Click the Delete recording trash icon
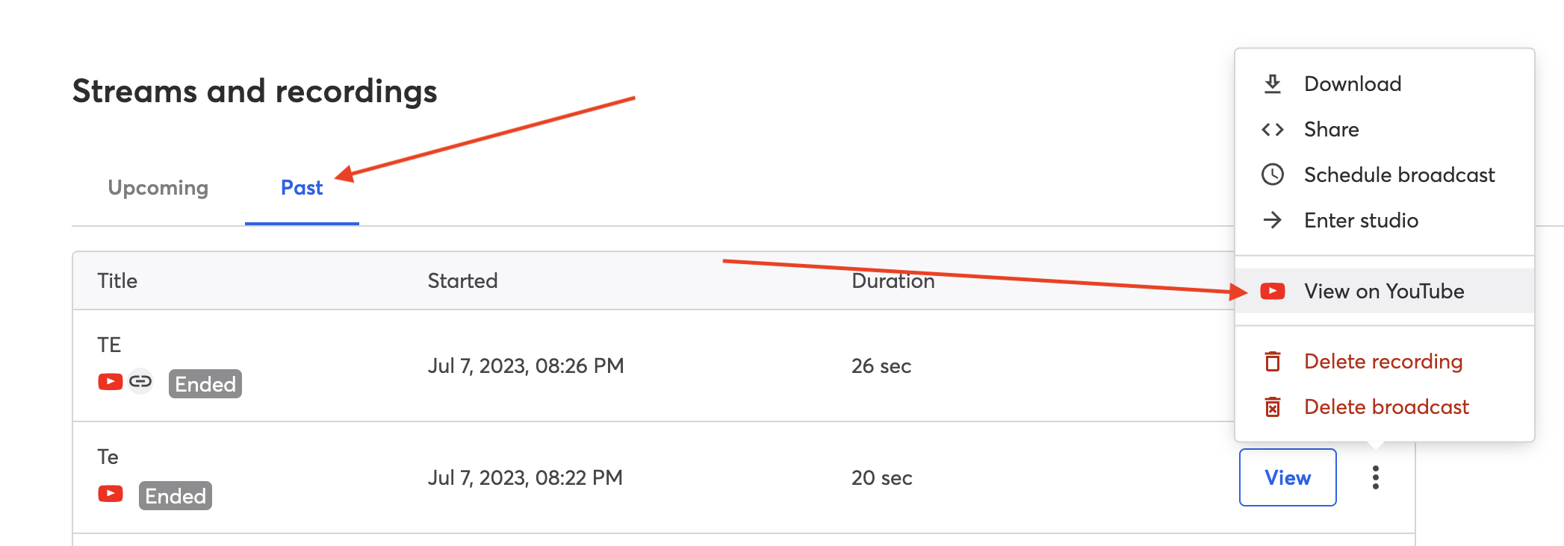Viewport: 1564px width, 546px height. click(1273, 362)
